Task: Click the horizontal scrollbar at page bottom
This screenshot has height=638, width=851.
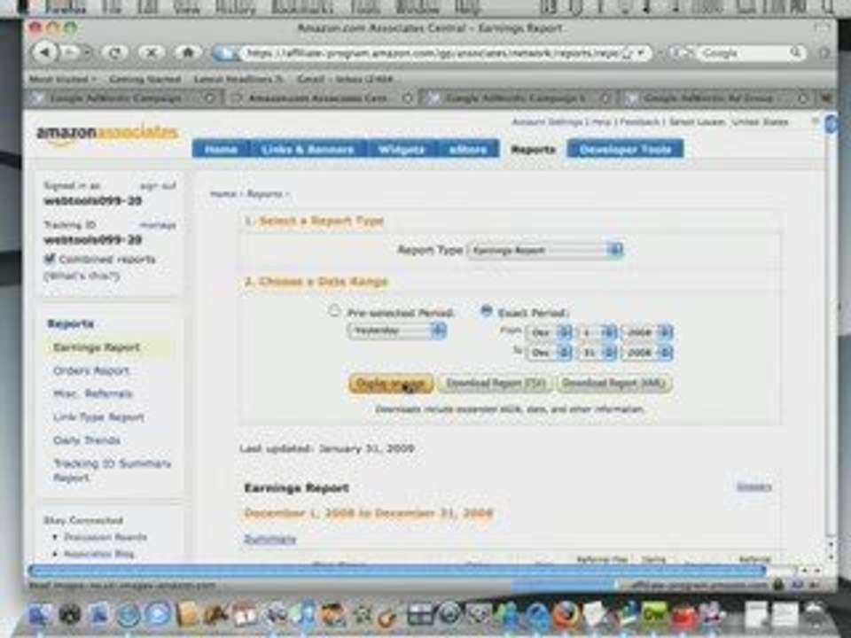Action: pyautogui.click(x=397, y=570)
